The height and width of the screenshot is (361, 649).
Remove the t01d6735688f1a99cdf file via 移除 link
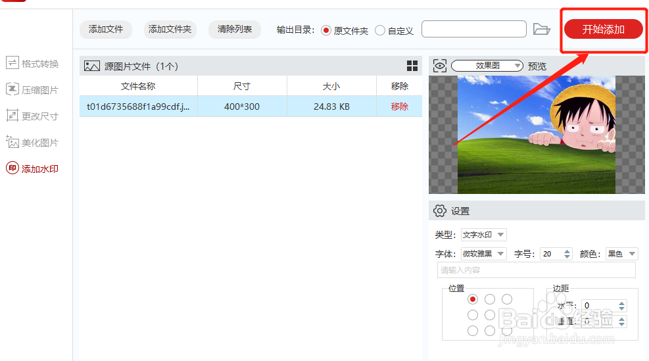[399, 107]
